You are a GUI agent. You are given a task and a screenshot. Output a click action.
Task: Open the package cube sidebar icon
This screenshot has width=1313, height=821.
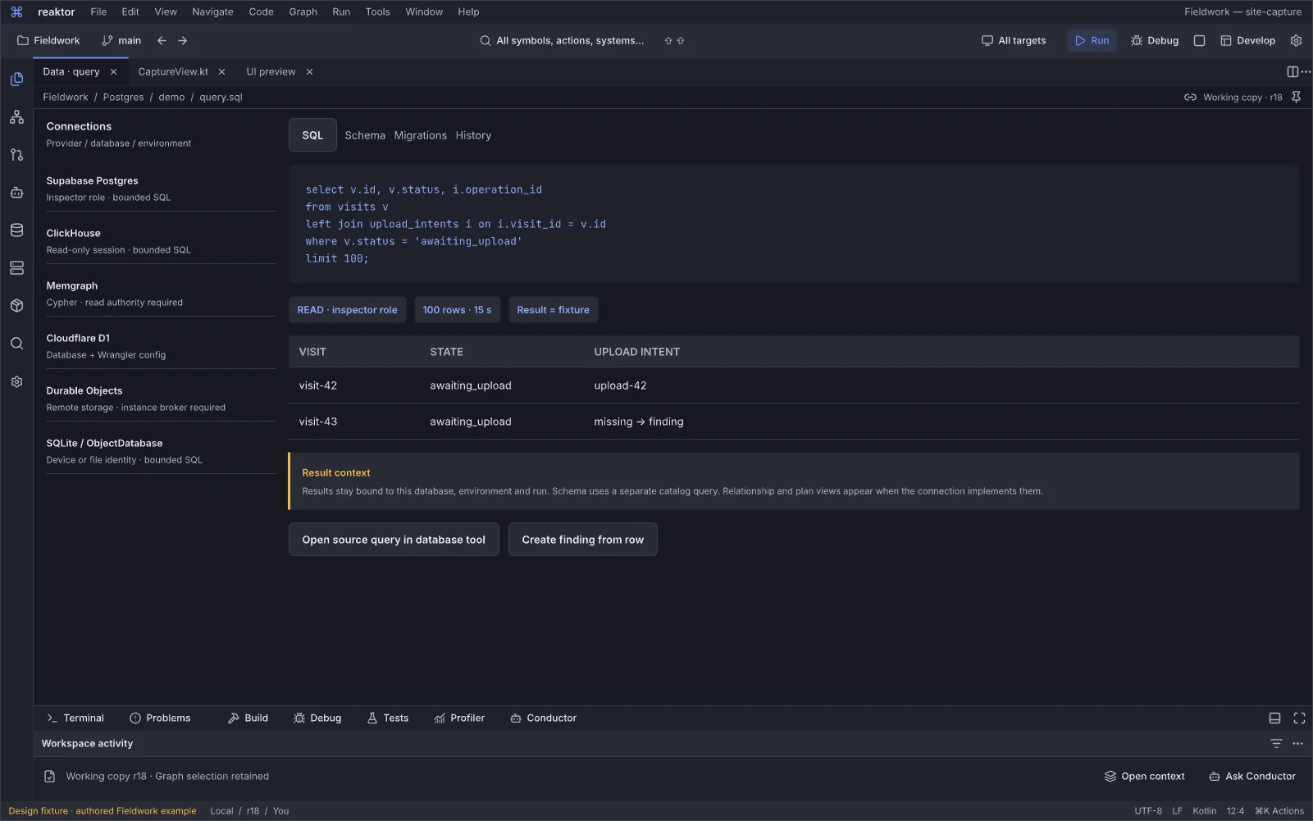[16, 306]
